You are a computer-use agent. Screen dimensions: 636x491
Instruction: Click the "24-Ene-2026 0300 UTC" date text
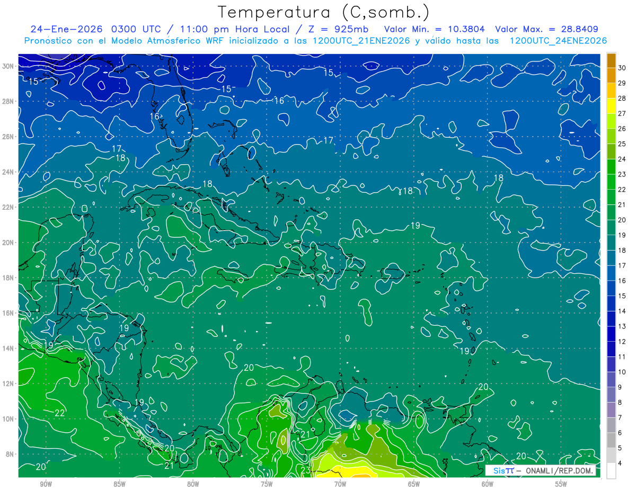click(x=96, y=29)
